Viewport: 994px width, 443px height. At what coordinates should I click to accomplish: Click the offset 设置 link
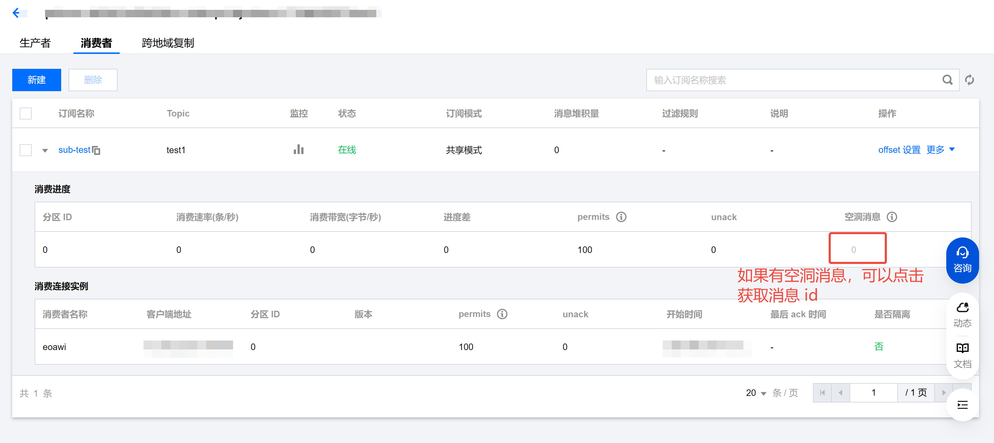click(899, 150)
